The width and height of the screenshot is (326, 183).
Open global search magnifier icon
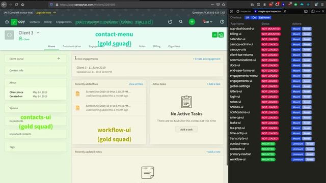[x=181, y=22]
